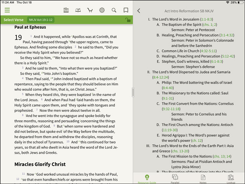Tap the Paul at Ephesus heading

click(x=30, y=27)
